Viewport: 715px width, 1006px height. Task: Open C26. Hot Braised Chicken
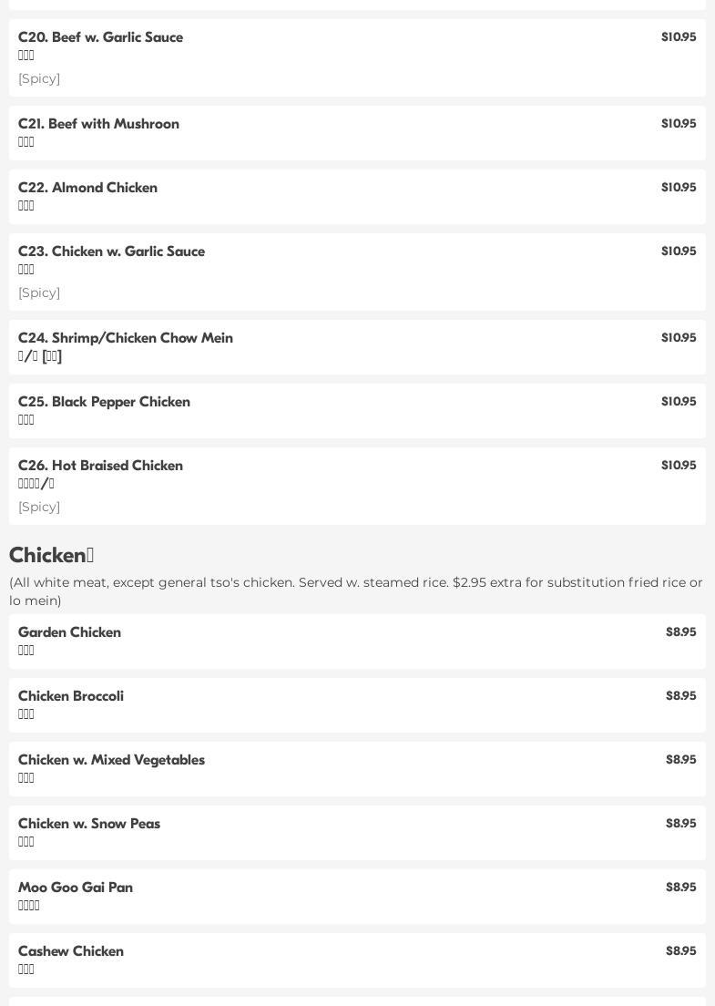[101, 466]
